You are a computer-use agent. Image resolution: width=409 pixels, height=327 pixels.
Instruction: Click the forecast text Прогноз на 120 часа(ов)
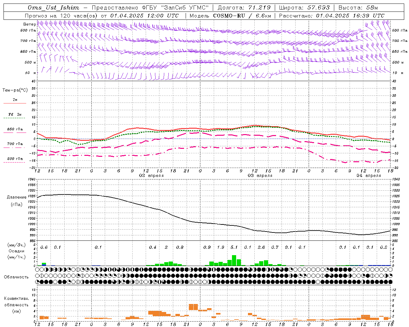coord(61,16)
